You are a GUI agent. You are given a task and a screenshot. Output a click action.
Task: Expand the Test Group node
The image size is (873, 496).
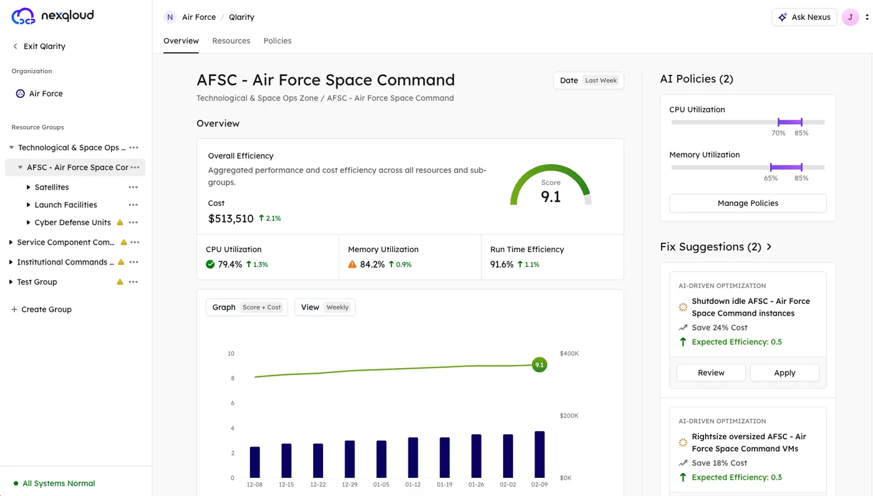tap(11, 282)
